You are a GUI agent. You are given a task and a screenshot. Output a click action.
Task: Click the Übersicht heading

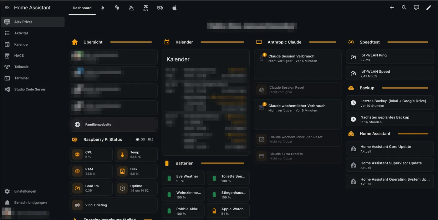(x=93, y=42)
